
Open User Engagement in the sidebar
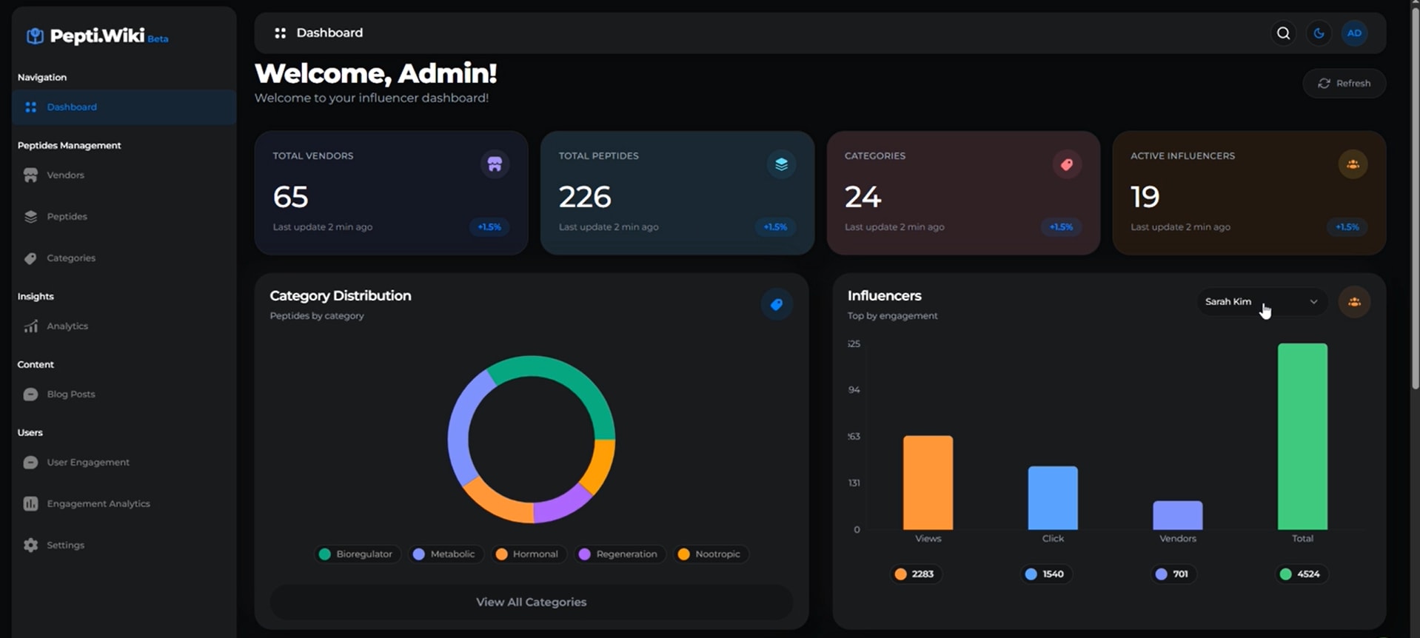[124, 463]
